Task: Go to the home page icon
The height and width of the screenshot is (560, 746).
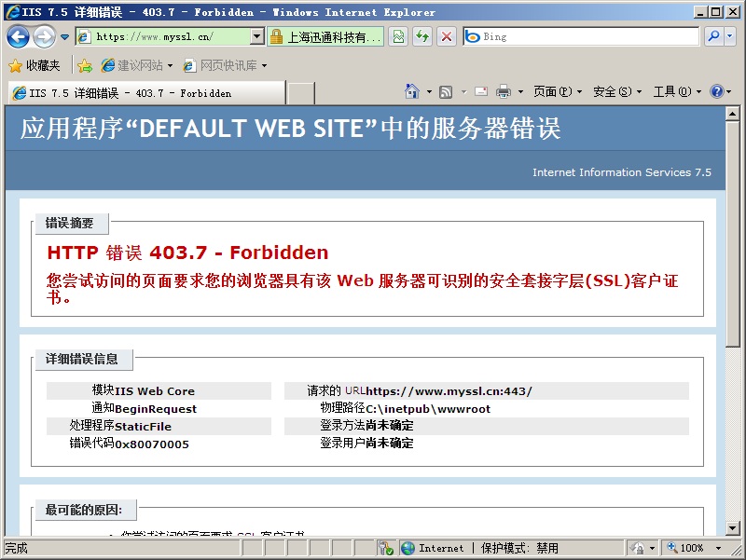Action: [x=412, y=91]
